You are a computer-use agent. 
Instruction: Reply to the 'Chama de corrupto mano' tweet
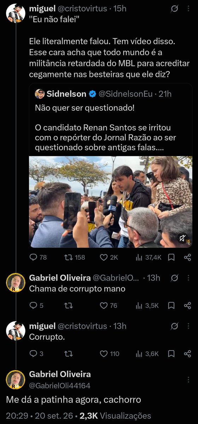click(36, 306)
